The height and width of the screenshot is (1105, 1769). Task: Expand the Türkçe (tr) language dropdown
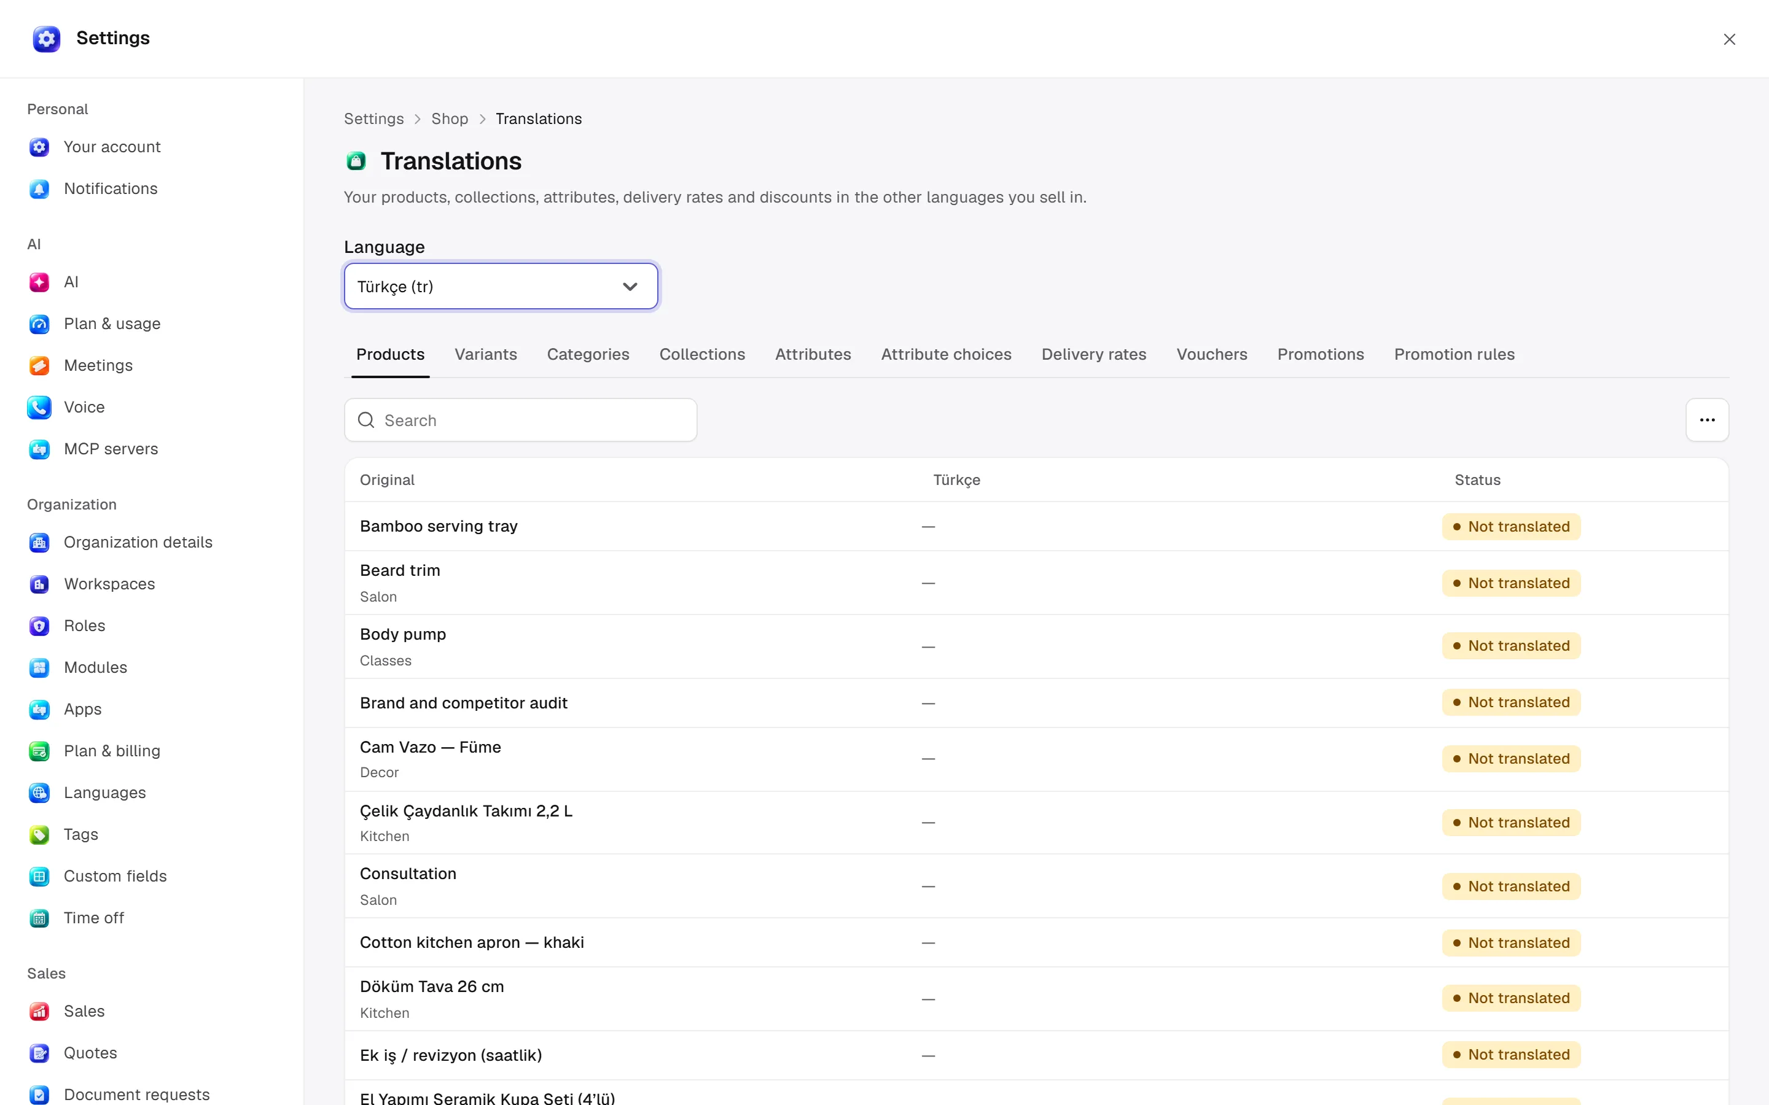[501, 287]
